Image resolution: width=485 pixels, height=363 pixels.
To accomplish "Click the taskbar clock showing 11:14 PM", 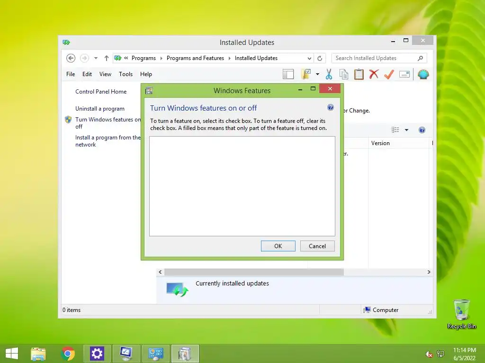I will coord(464,354).
